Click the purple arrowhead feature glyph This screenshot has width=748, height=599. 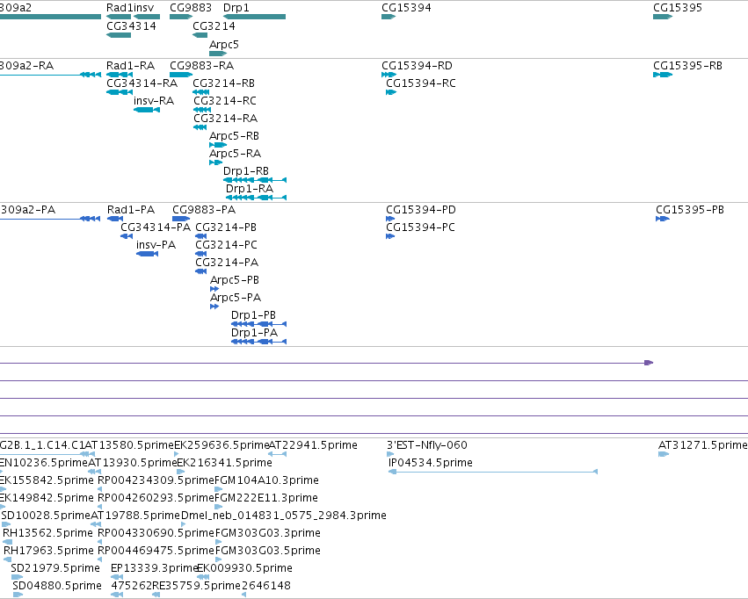[649, 363]
